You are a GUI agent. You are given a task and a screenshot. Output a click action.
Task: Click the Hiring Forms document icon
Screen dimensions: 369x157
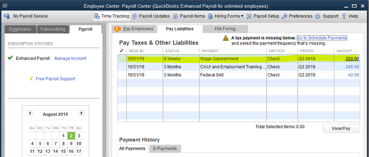coord(210,16)
